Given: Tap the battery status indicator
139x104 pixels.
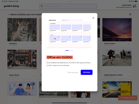Looking at the screenshot, I should click(x=136, y=1).
